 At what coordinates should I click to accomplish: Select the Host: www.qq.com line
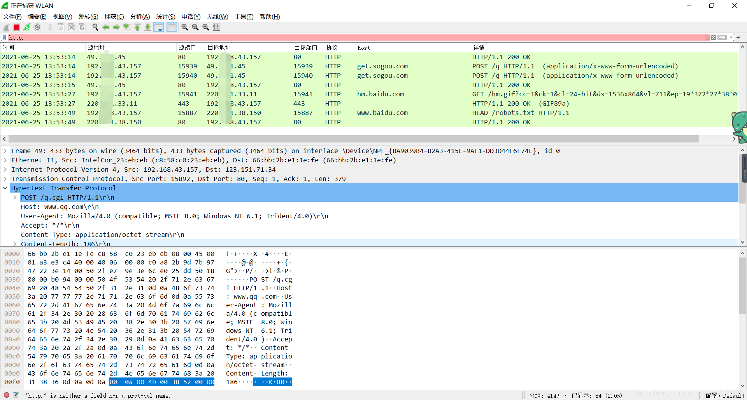click(60, 207)
